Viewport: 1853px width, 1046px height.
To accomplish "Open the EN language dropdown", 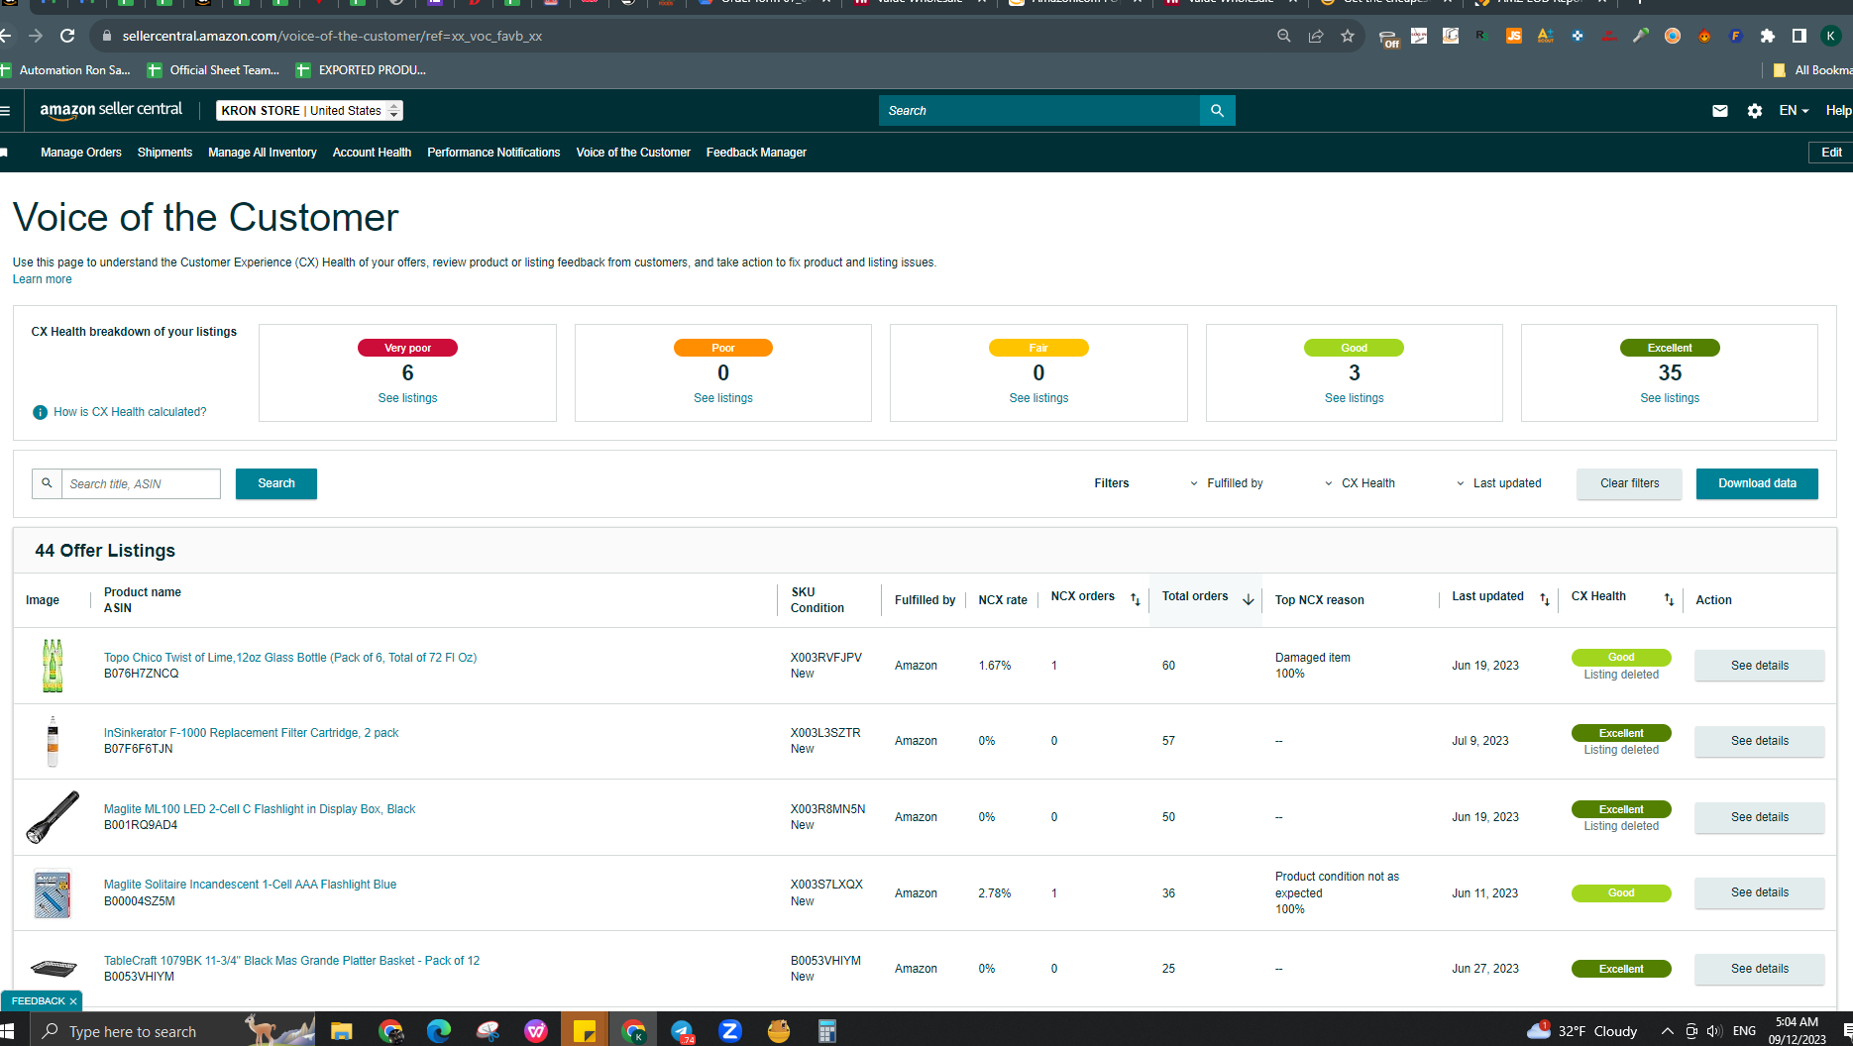I will click(x=1794, y=111).
